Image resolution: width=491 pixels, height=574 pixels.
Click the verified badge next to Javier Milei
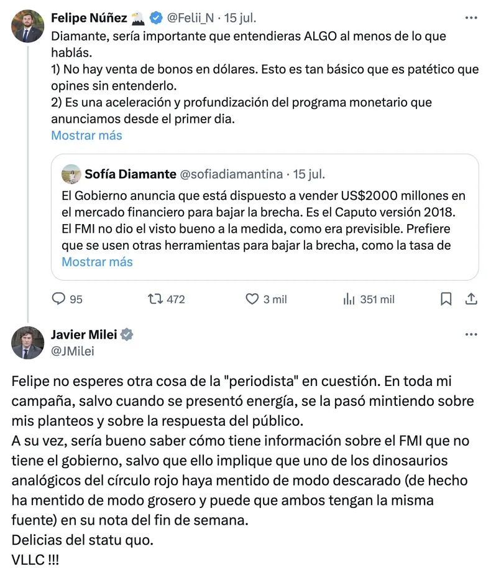point(127,335)
